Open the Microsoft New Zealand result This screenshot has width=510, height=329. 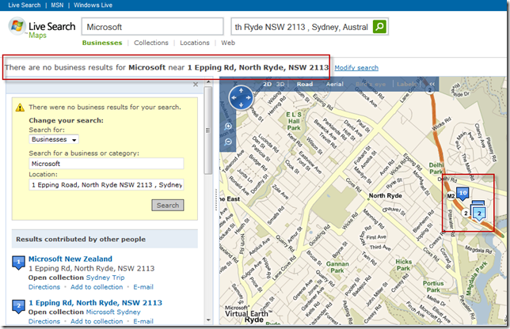(x=70, y=259)
